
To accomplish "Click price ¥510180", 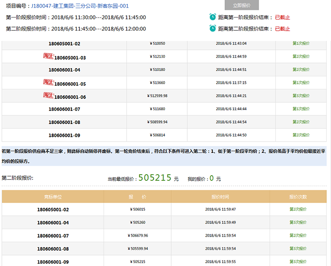I will (157, 70).
